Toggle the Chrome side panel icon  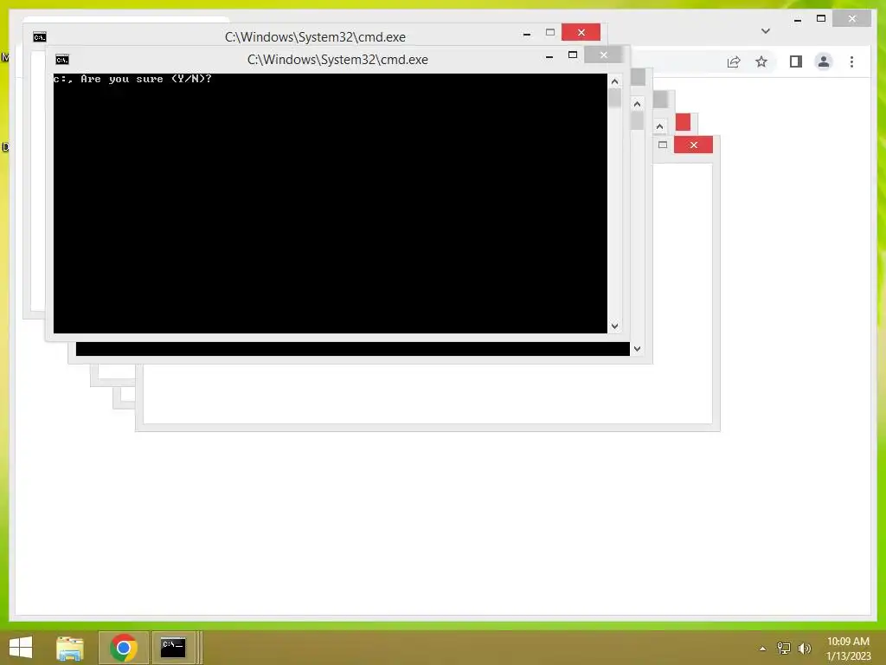click(x=796, y=61)
